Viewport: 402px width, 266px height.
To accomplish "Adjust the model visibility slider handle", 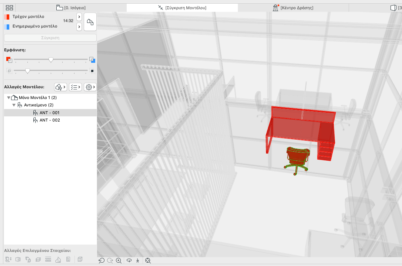I will [x=51, y=60].
